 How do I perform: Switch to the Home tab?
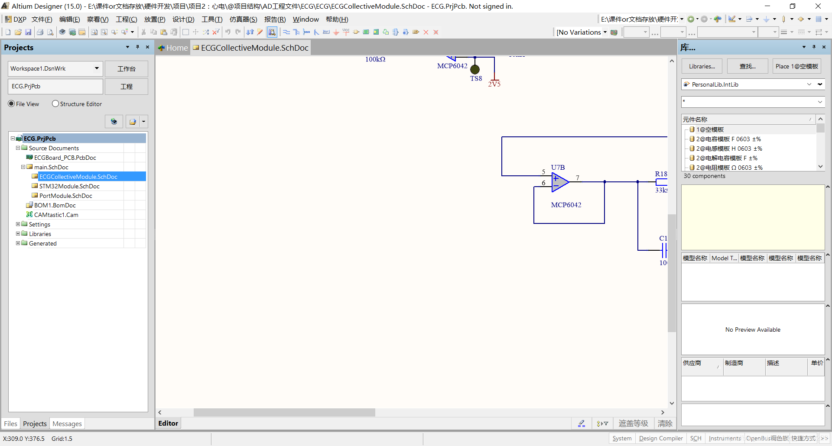173,48
